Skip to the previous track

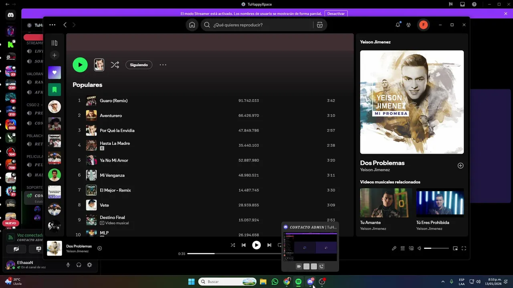tap(244, 245)
